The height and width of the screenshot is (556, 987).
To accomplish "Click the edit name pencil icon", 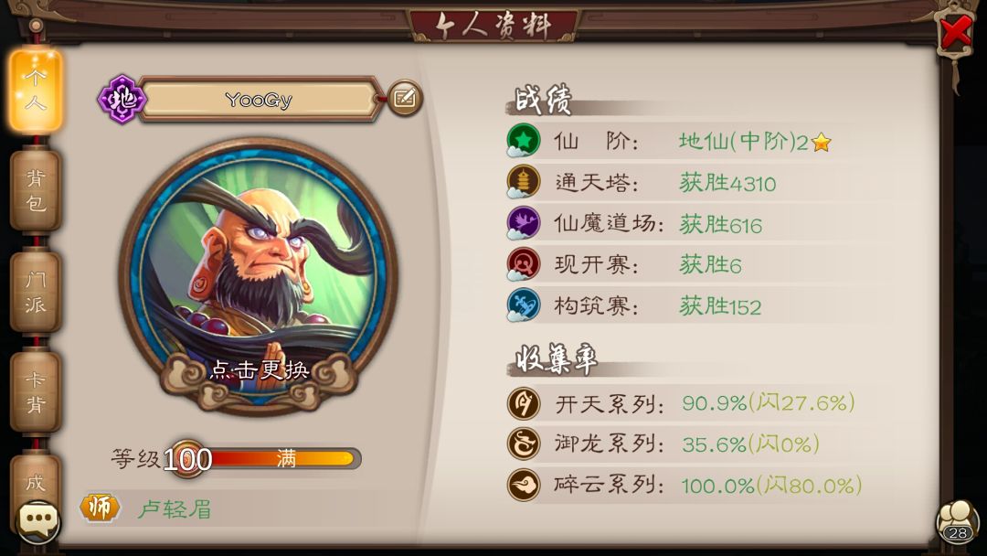I will point(404,98).
